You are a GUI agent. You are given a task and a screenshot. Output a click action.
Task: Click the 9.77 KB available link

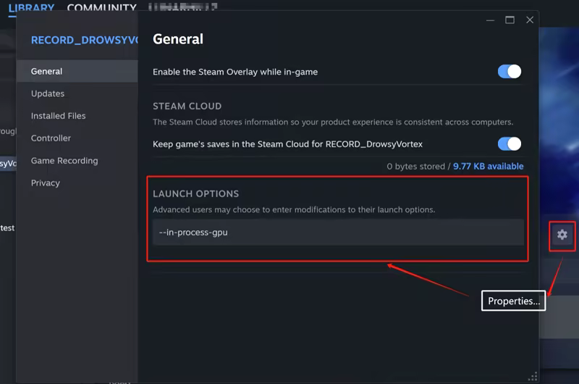click(x=488, y=167)
